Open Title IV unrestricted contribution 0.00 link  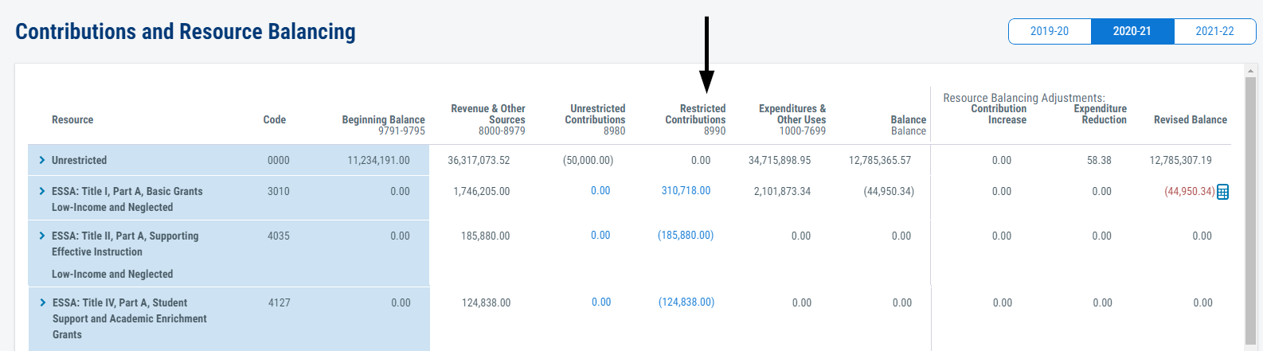[x=601, y=302]
